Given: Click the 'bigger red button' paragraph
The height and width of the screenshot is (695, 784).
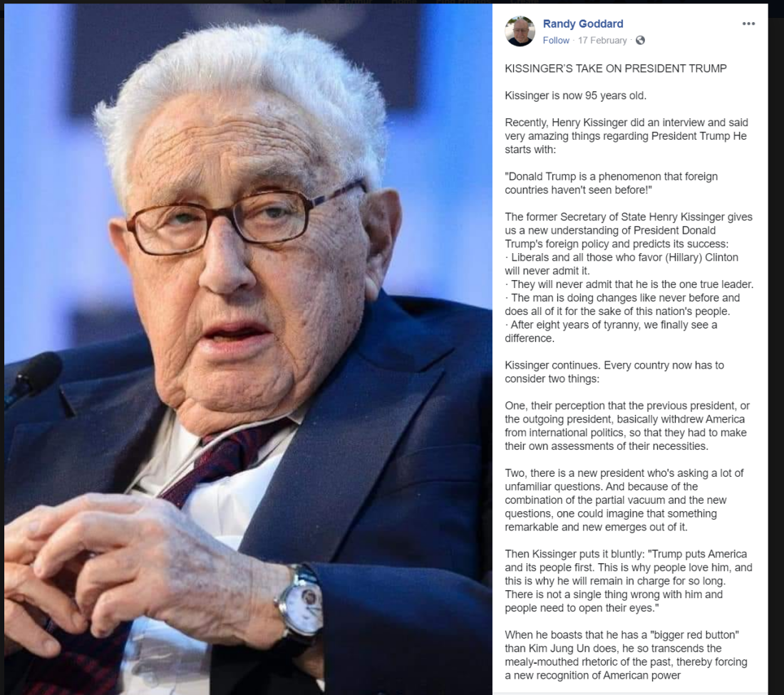Looking at the screenshot, I should click(626, 655).
